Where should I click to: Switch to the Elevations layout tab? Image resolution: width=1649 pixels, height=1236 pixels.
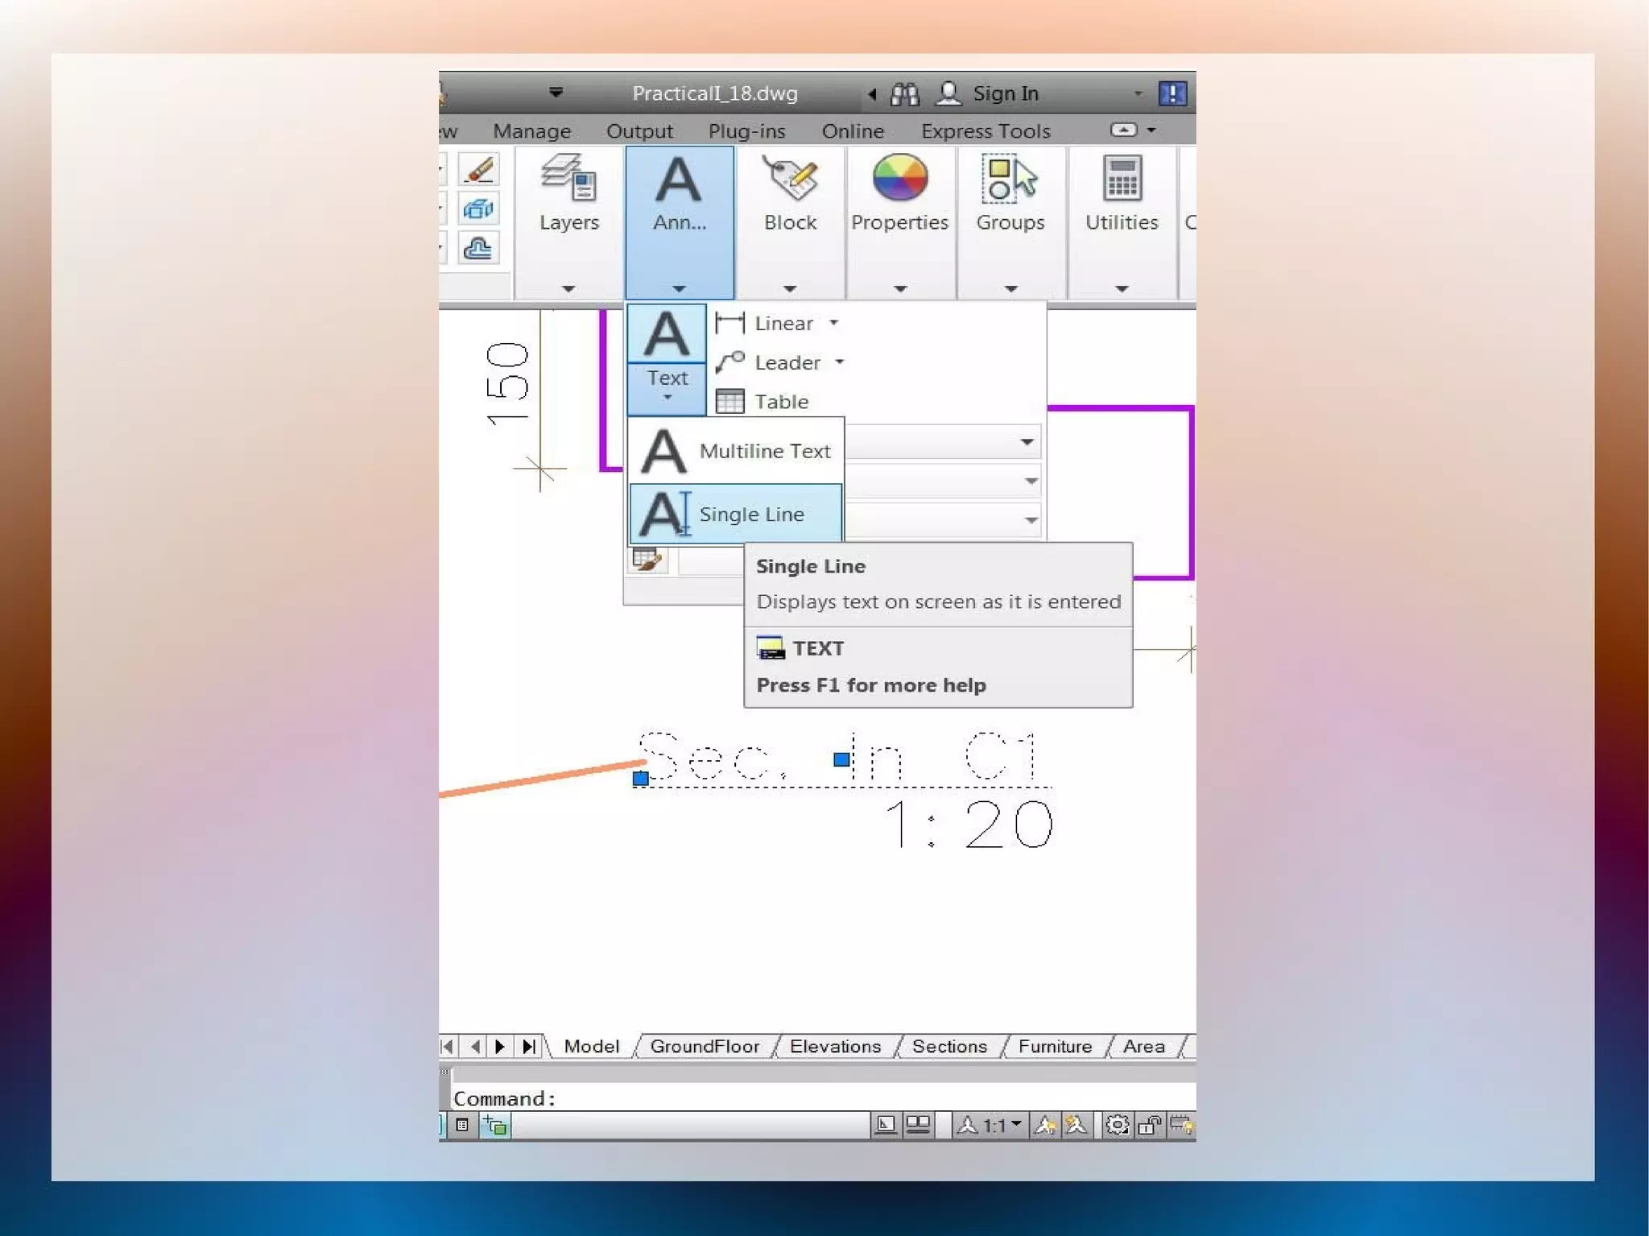835,1046
